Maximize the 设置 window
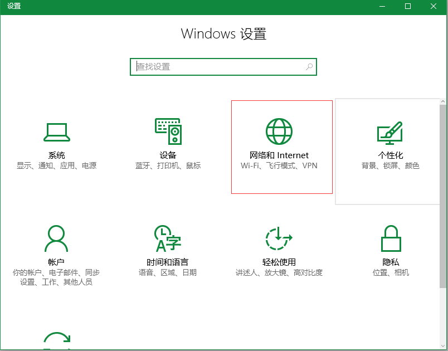Screen dimensions: 448x351 408,6
